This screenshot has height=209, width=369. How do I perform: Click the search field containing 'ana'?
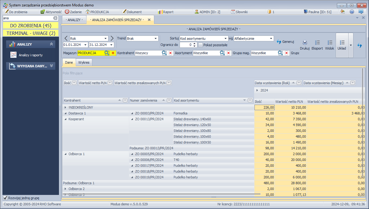tap(27, 18)
